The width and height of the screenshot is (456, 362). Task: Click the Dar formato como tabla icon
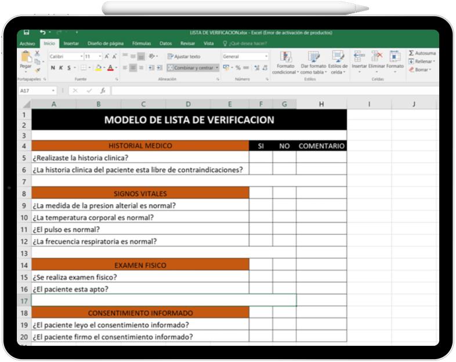click(313, 57)
